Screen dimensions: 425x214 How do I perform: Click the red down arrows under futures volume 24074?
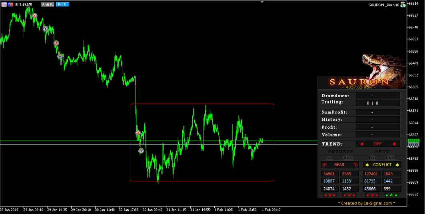[x=329, y=195]
